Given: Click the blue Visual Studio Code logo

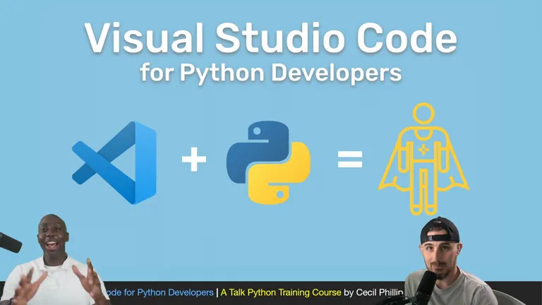Looking at the screenshot, I should [114, 162].
